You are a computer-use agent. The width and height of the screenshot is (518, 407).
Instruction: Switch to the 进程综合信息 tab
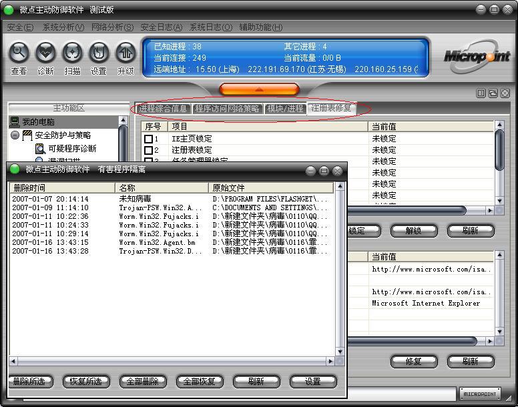pos(163,108)
